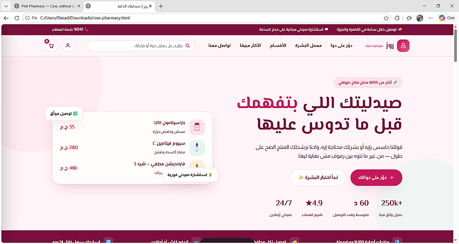
Task: Open browser settings and more menu
Action: 431,18
